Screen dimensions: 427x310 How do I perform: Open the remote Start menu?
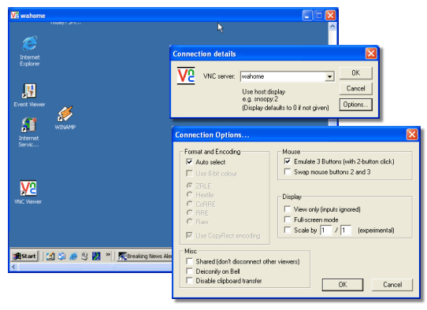click(24, 256)
